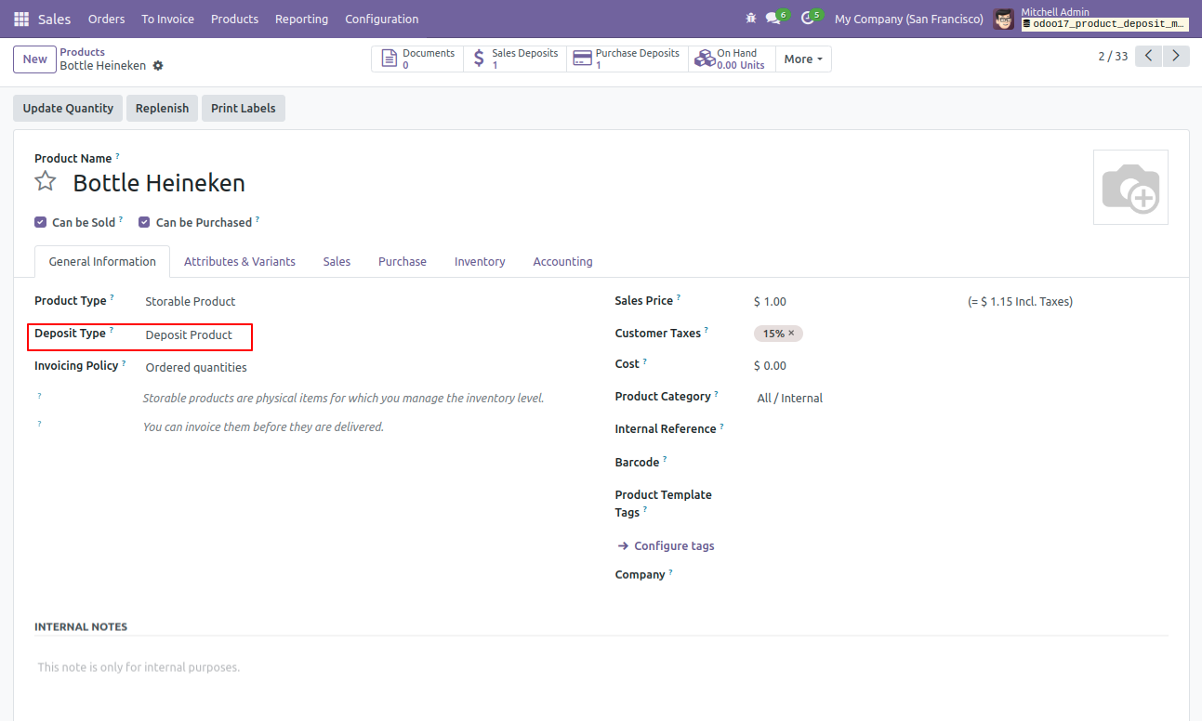
Task: Show the Customer Taxes help tooltip icon
Action: 707,331
